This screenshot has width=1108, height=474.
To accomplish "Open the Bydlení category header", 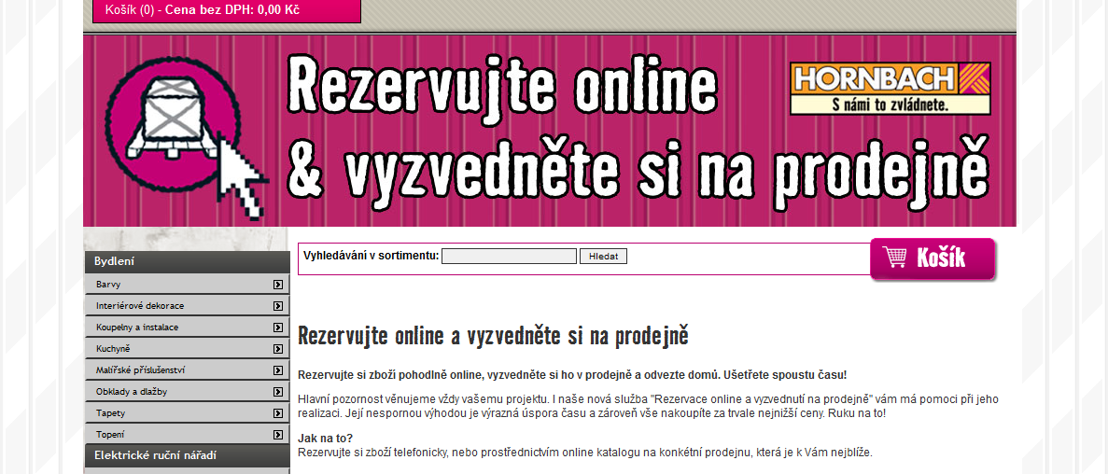I will (187, 261).
